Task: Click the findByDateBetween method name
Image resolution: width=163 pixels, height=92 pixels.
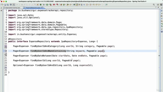Action: (41, 56)
